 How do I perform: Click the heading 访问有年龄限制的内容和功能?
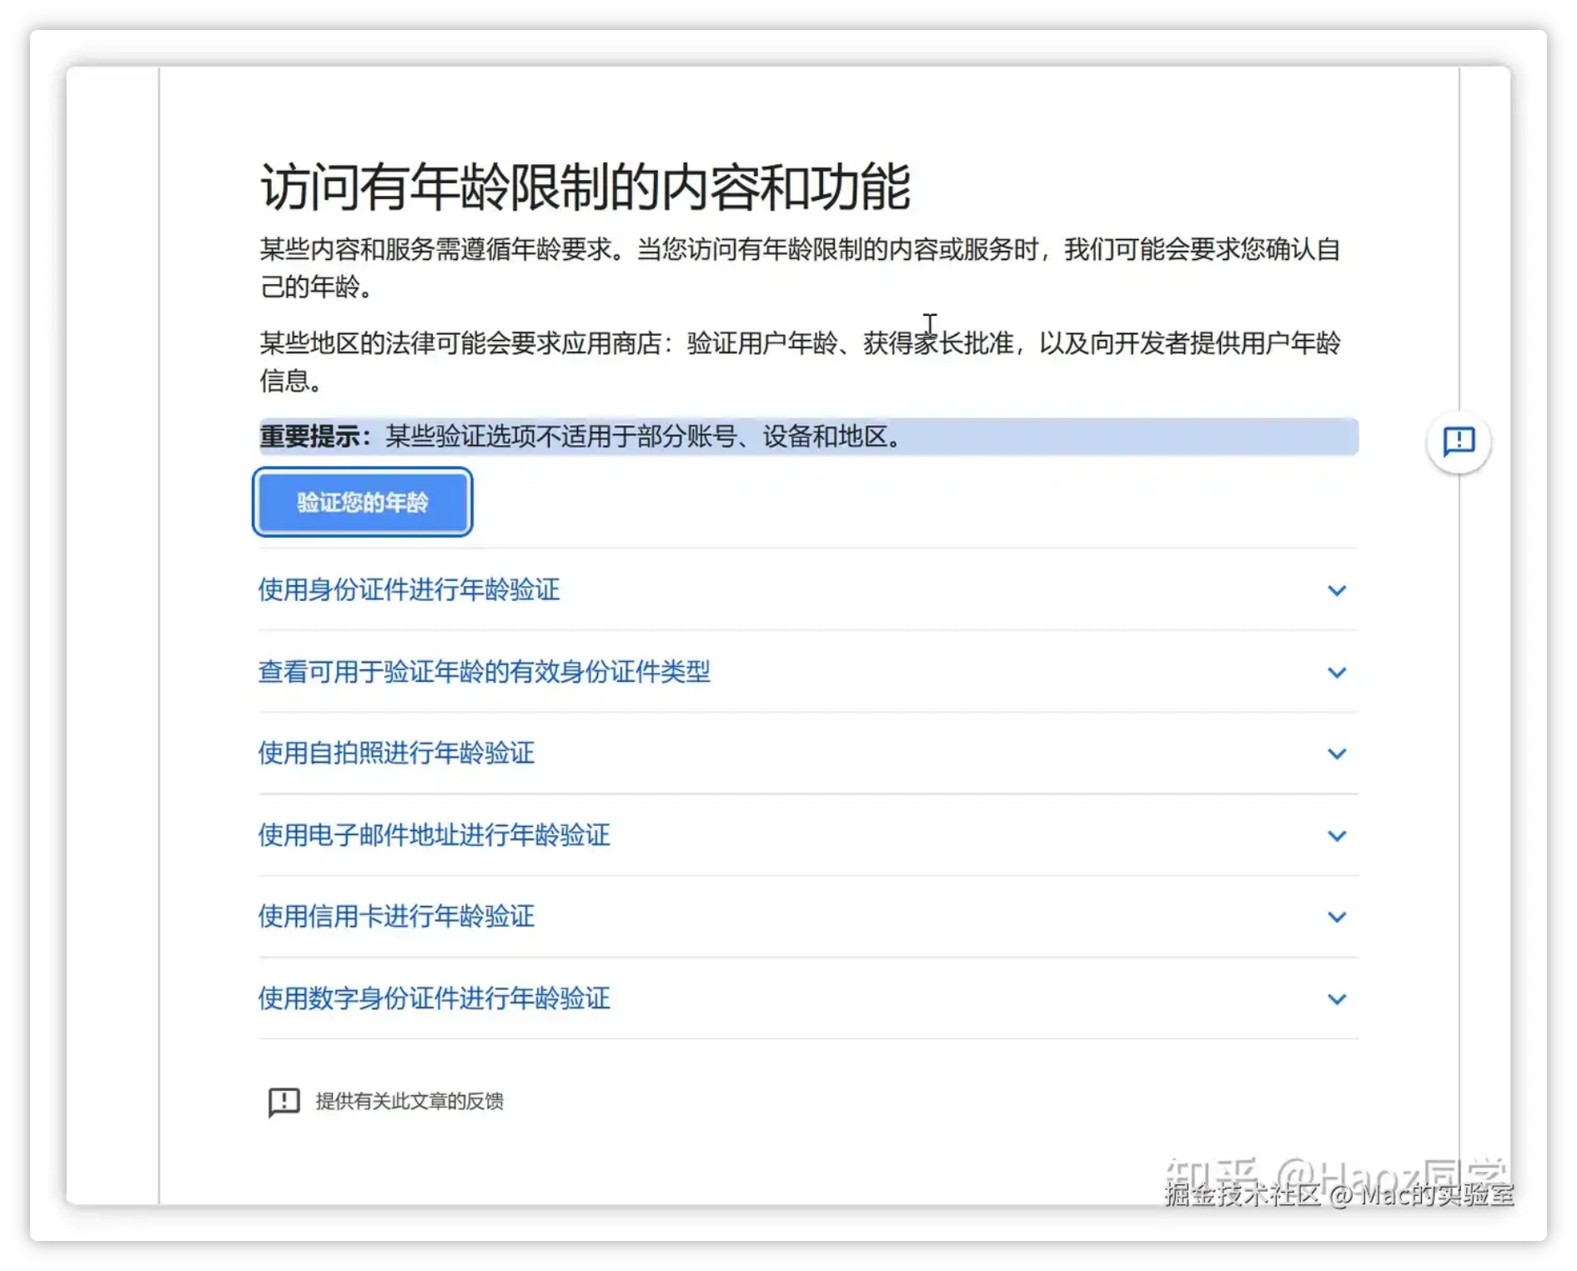(585, 187)
